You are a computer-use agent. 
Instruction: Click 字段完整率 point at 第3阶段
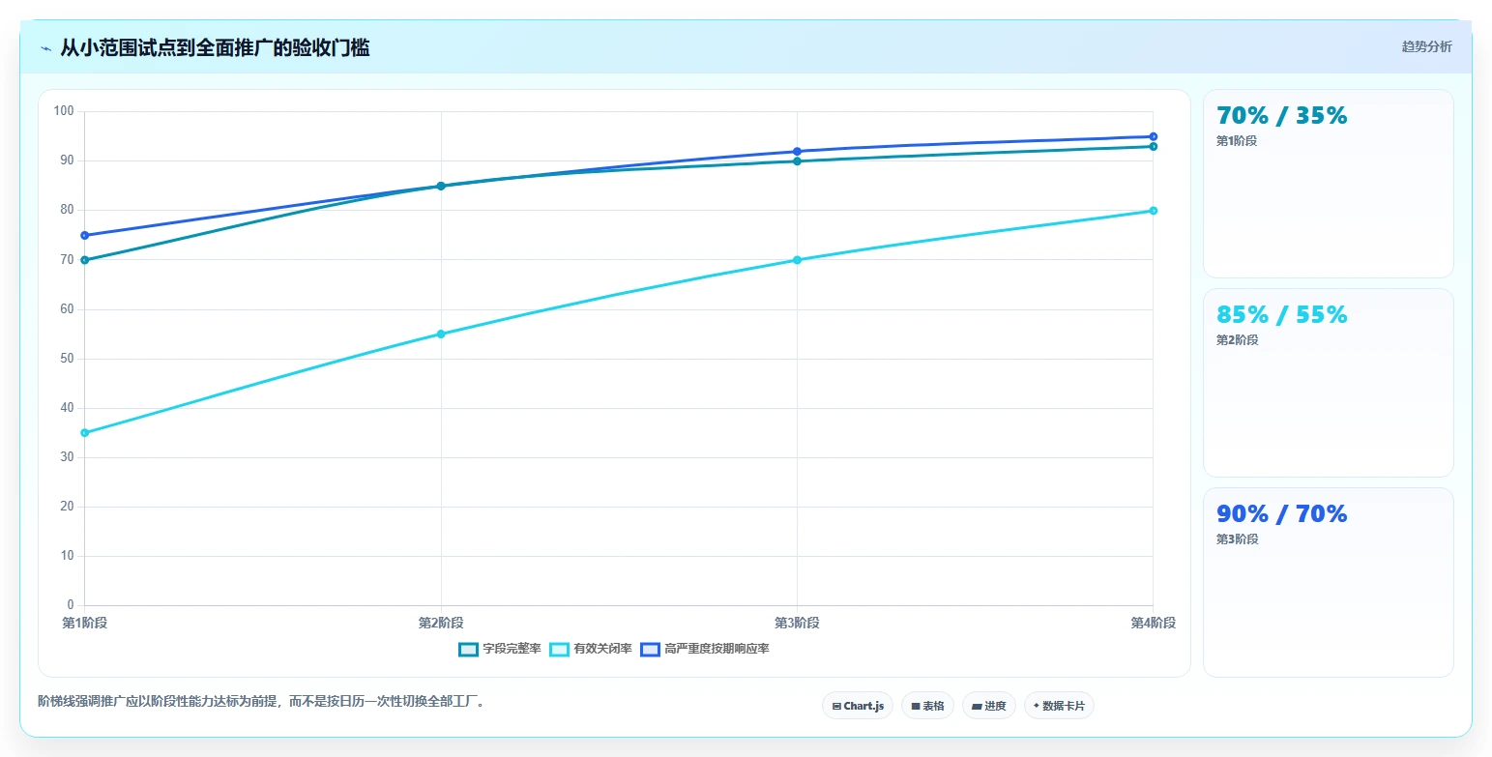pos(797,161)
